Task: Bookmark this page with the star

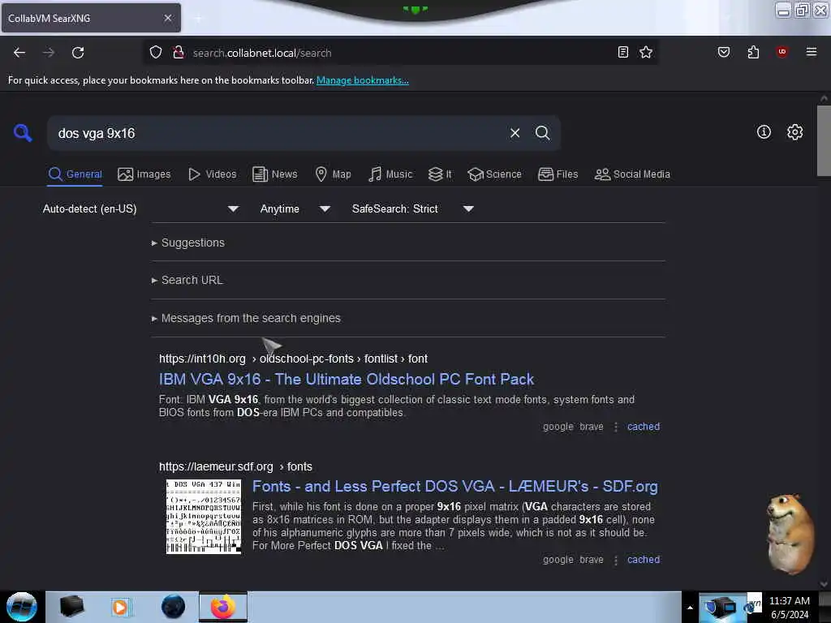Action: tap(645, 53)
